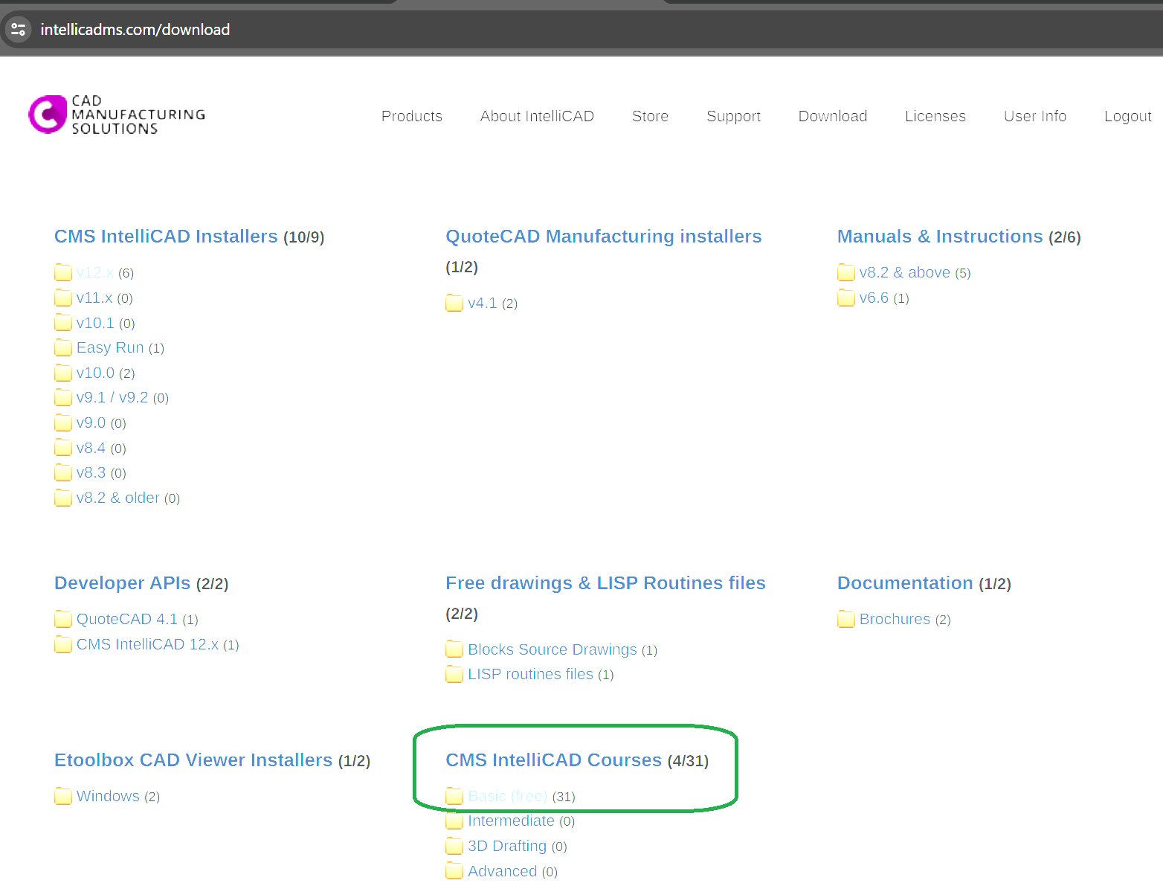
Task: Open the Documentation category
Action: tap(905, 583)
